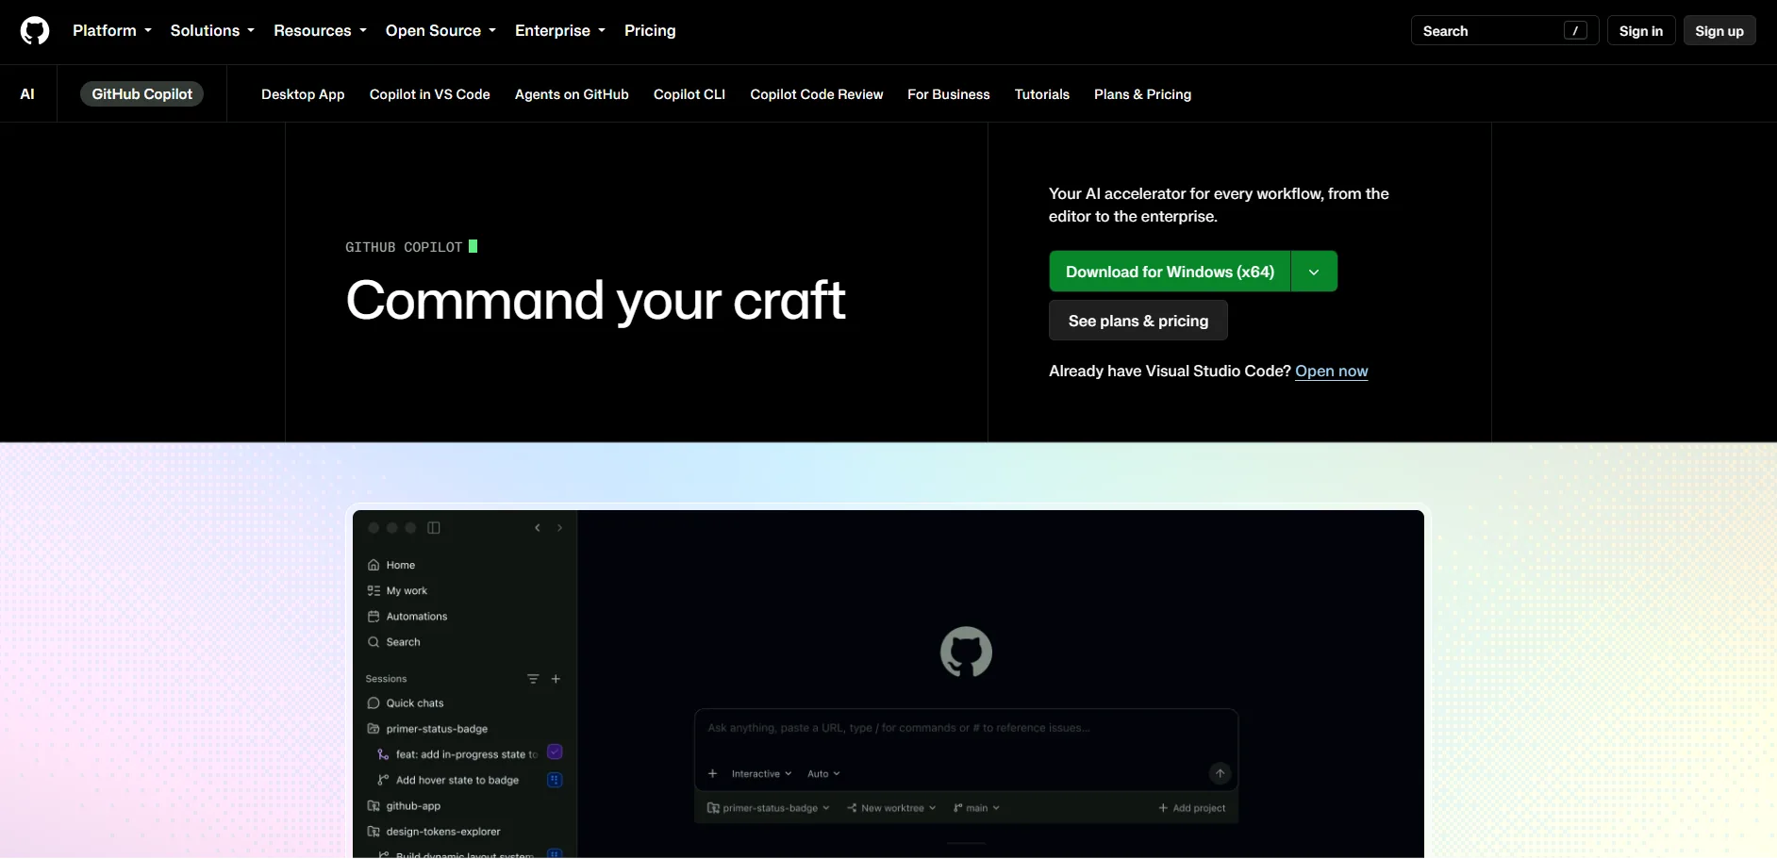Click the Sign in button
Viewport: 1777px width, 859px height.
tap(1641, 31)
